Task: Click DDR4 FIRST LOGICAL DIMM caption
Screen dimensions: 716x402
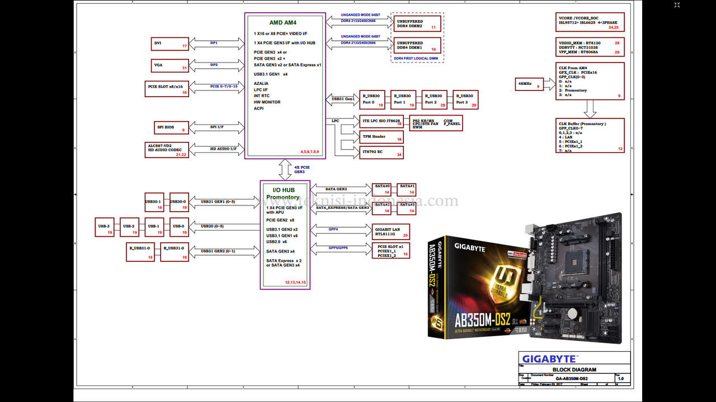Action: (416, 58)
